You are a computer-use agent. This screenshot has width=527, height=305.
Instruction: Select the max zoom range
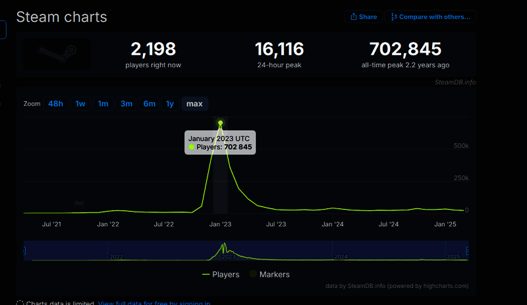[194, 104]
